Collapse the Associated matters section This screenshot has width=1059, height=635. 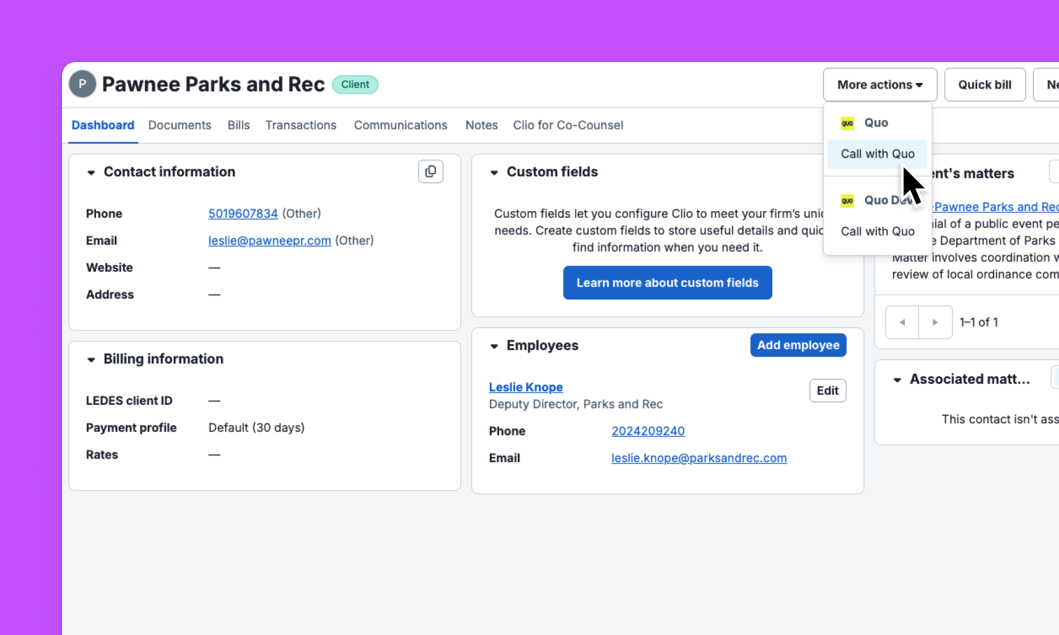pos(897,380)
